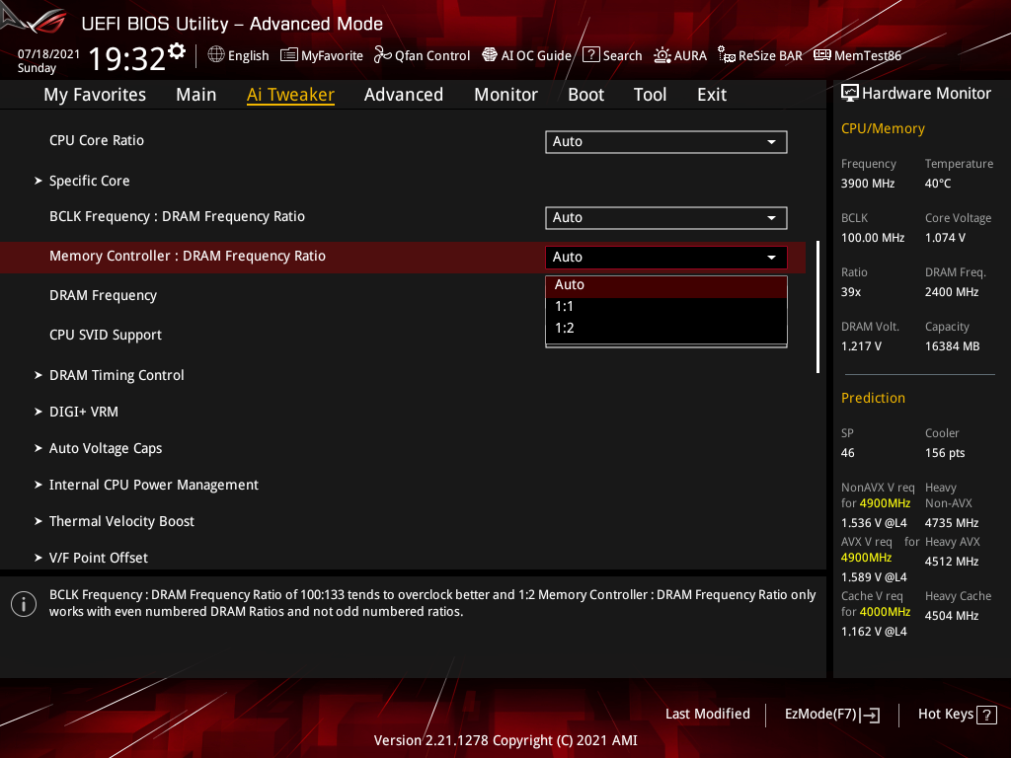The image size is (1011, 758).
Task: Select the 1:1 Memory Controller ratio option
Action: click(666, 306)
